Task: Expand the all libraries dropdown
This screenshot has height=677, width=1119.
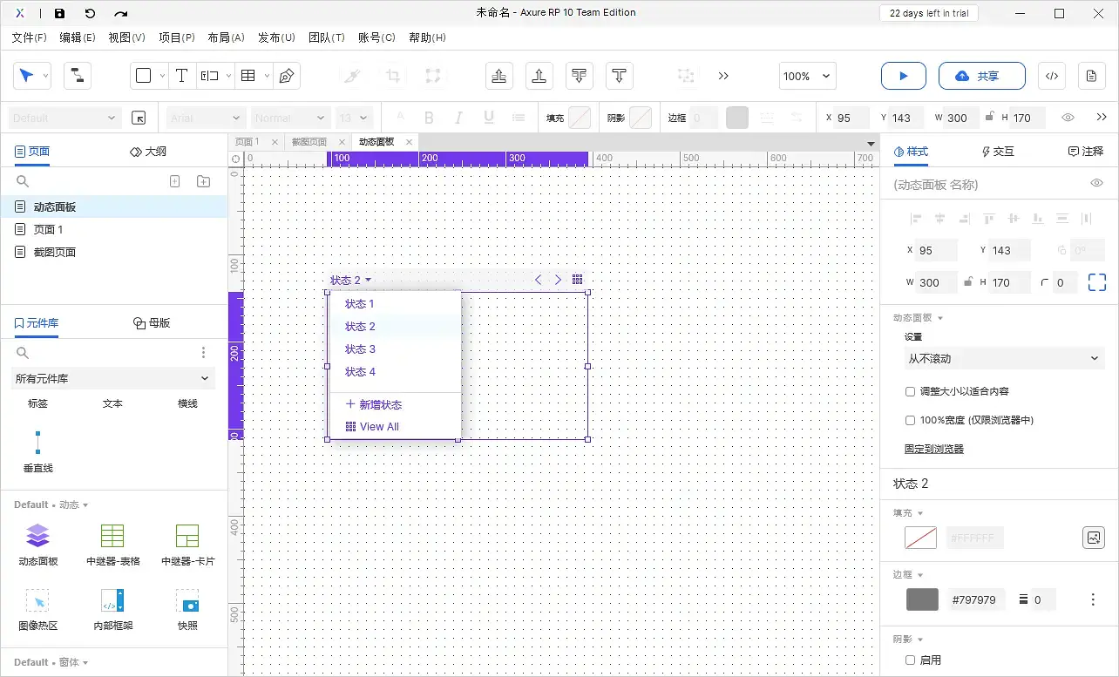Action: pos(113,378)
